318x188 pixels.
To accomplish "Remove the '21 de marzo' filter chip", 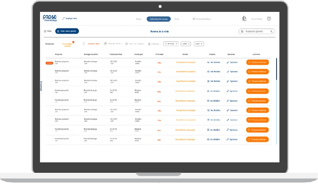I will coord(177,44).
